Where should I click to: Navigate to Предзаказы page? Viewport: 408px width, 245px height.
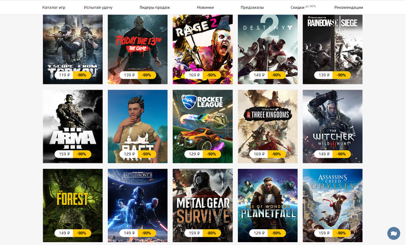tap(252, 8)
